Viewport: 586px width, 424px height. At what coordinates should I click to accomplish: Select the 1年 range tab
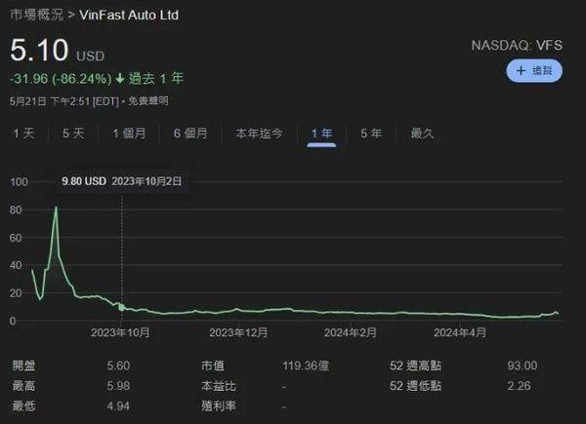321,134
